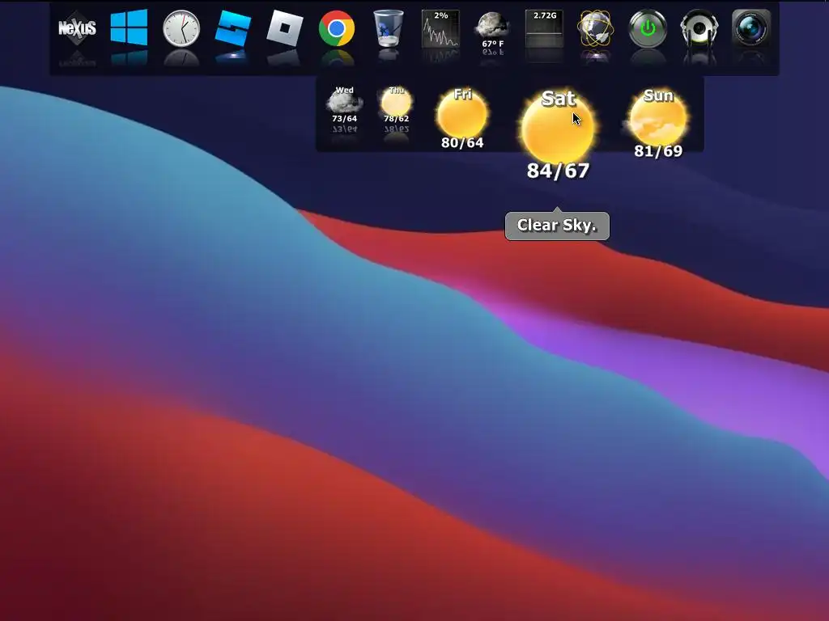Select the Sat forecast sun icon
Image resolution: width=829 pixels, height=621 pixels.
click(558, 125)
